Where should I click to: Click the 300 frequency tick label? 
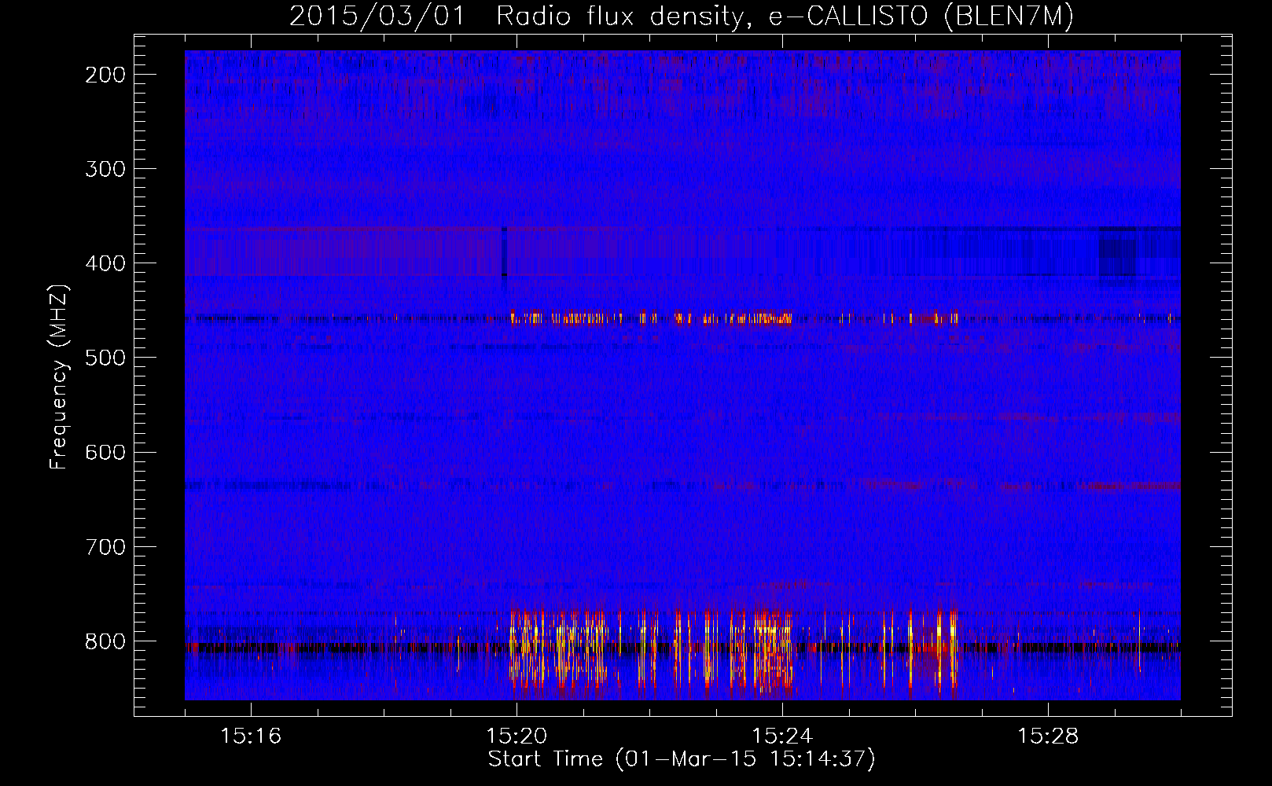(x=105, y=169)
